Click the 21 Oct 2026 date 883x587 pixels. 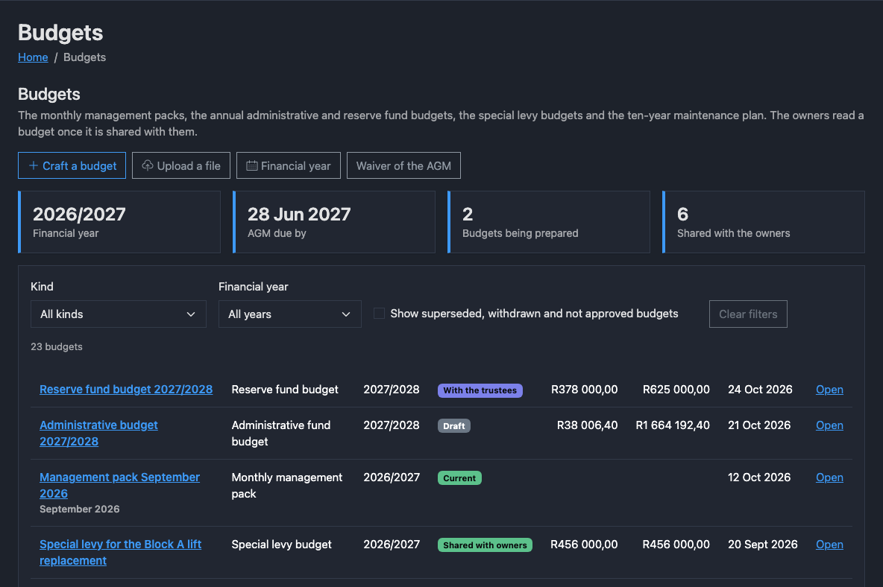(759, 425)
